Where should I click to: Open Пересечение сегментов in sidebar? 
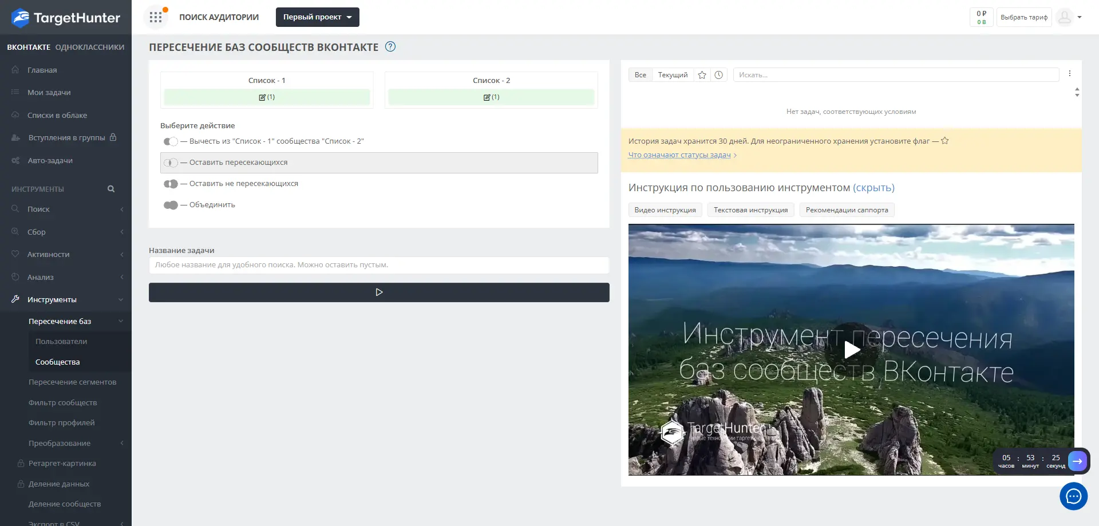tap(73, 382)
